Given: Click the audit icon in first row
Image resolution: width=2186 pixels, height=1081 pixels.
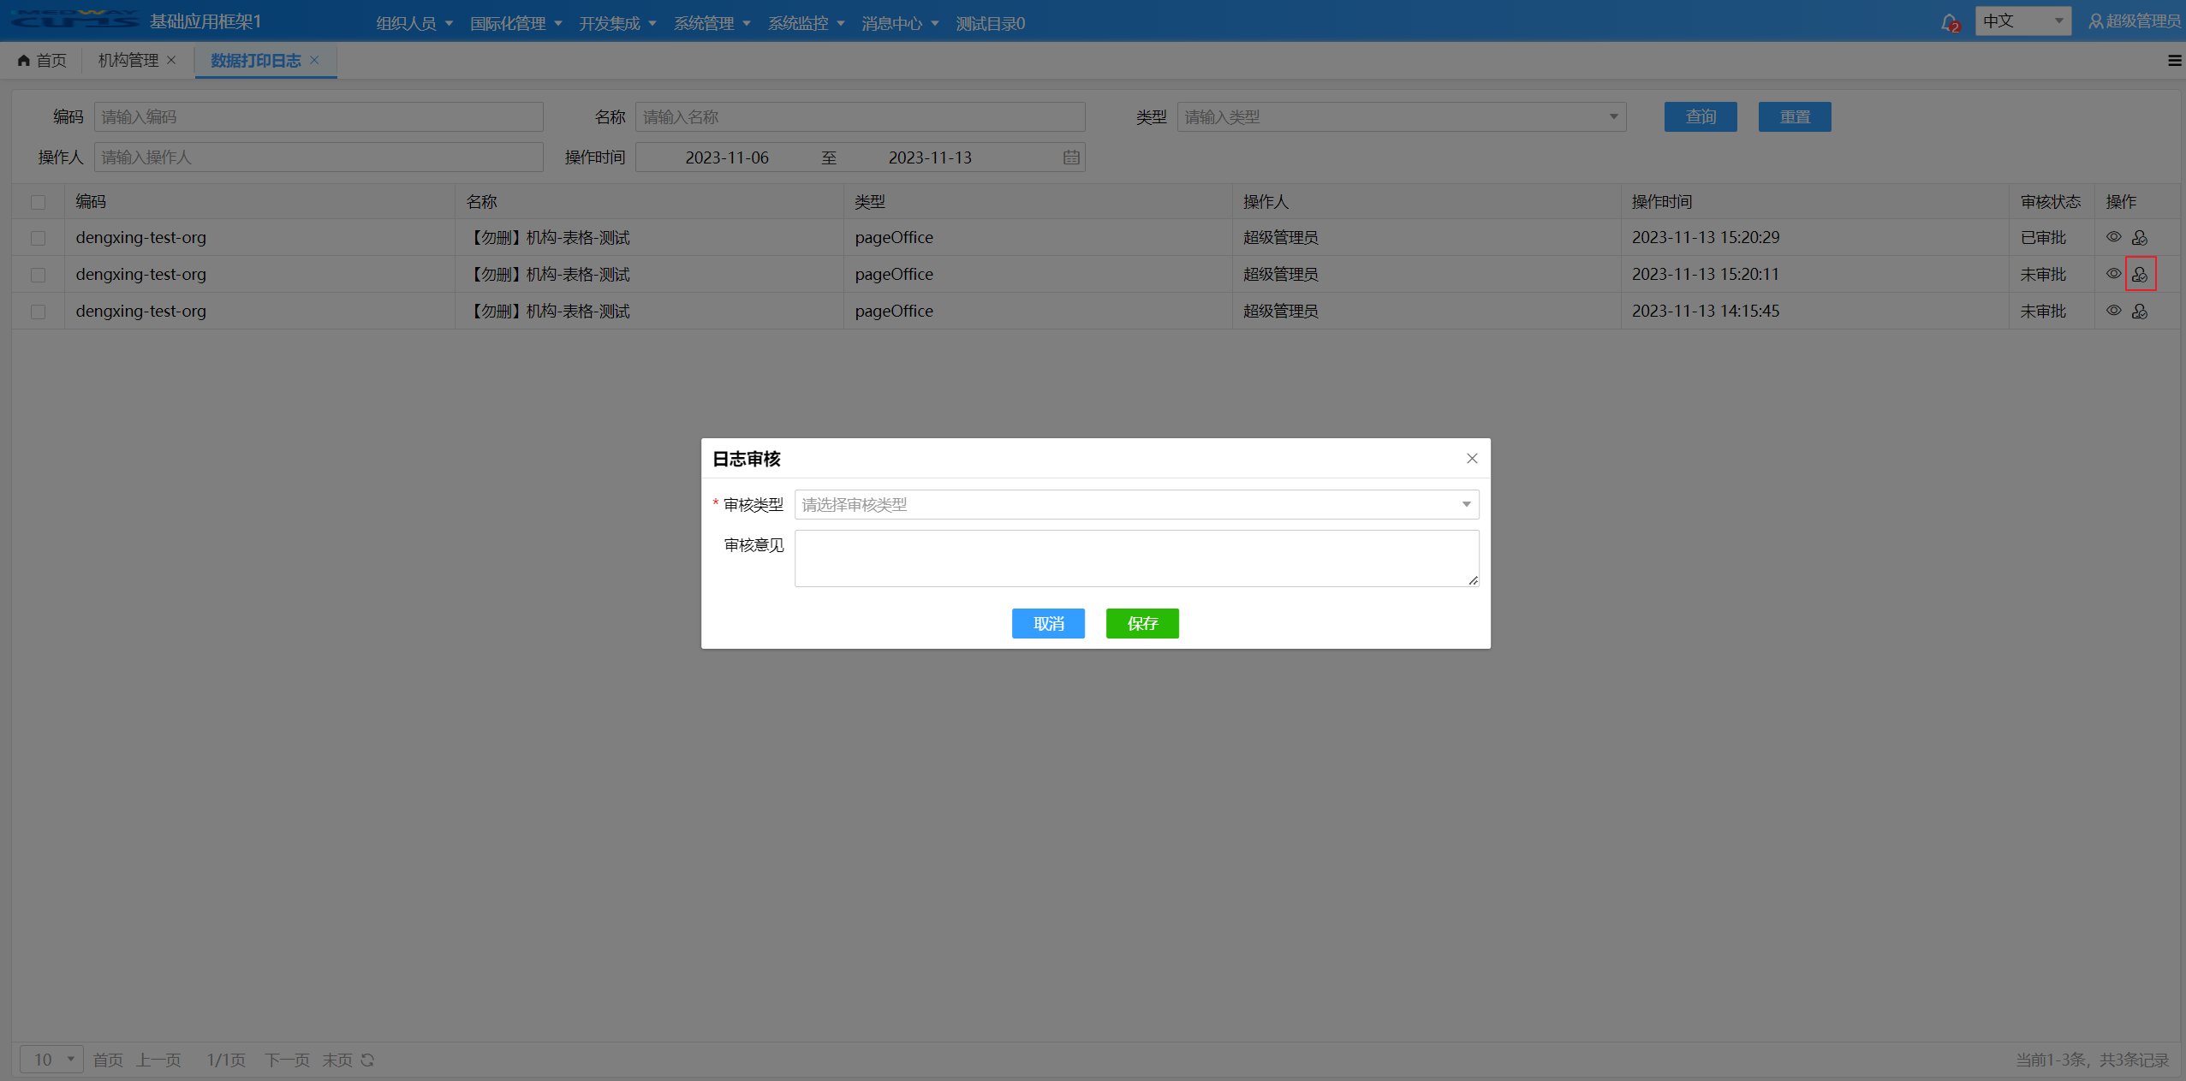Looking at the screenshot, I should pyautogui.click(x=2139, y=238).
